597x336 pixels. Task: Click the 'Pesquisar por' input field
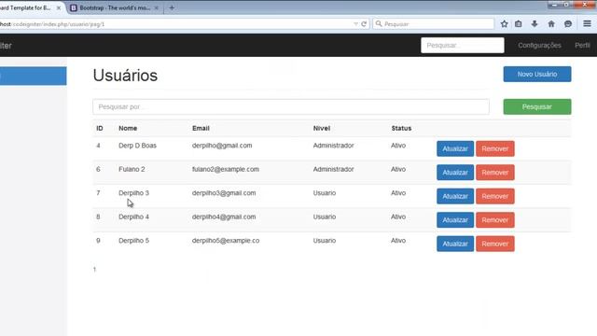click(291, 106)
